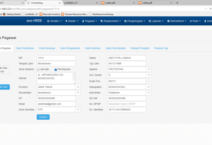Clear the Kabupaten field x icon
The image size is (212, 145).
click(x=148, y=87)
